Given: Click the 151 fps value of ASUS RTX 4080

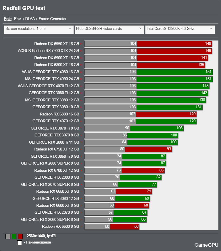Looking at the screenshot, I should click(208, 72).
